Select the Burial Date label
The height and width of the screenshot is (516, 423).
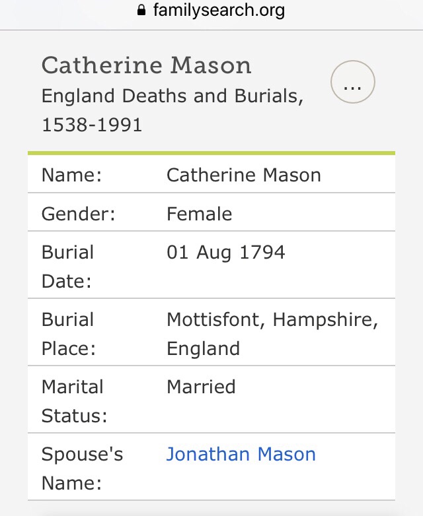click(x=67, y=267)
